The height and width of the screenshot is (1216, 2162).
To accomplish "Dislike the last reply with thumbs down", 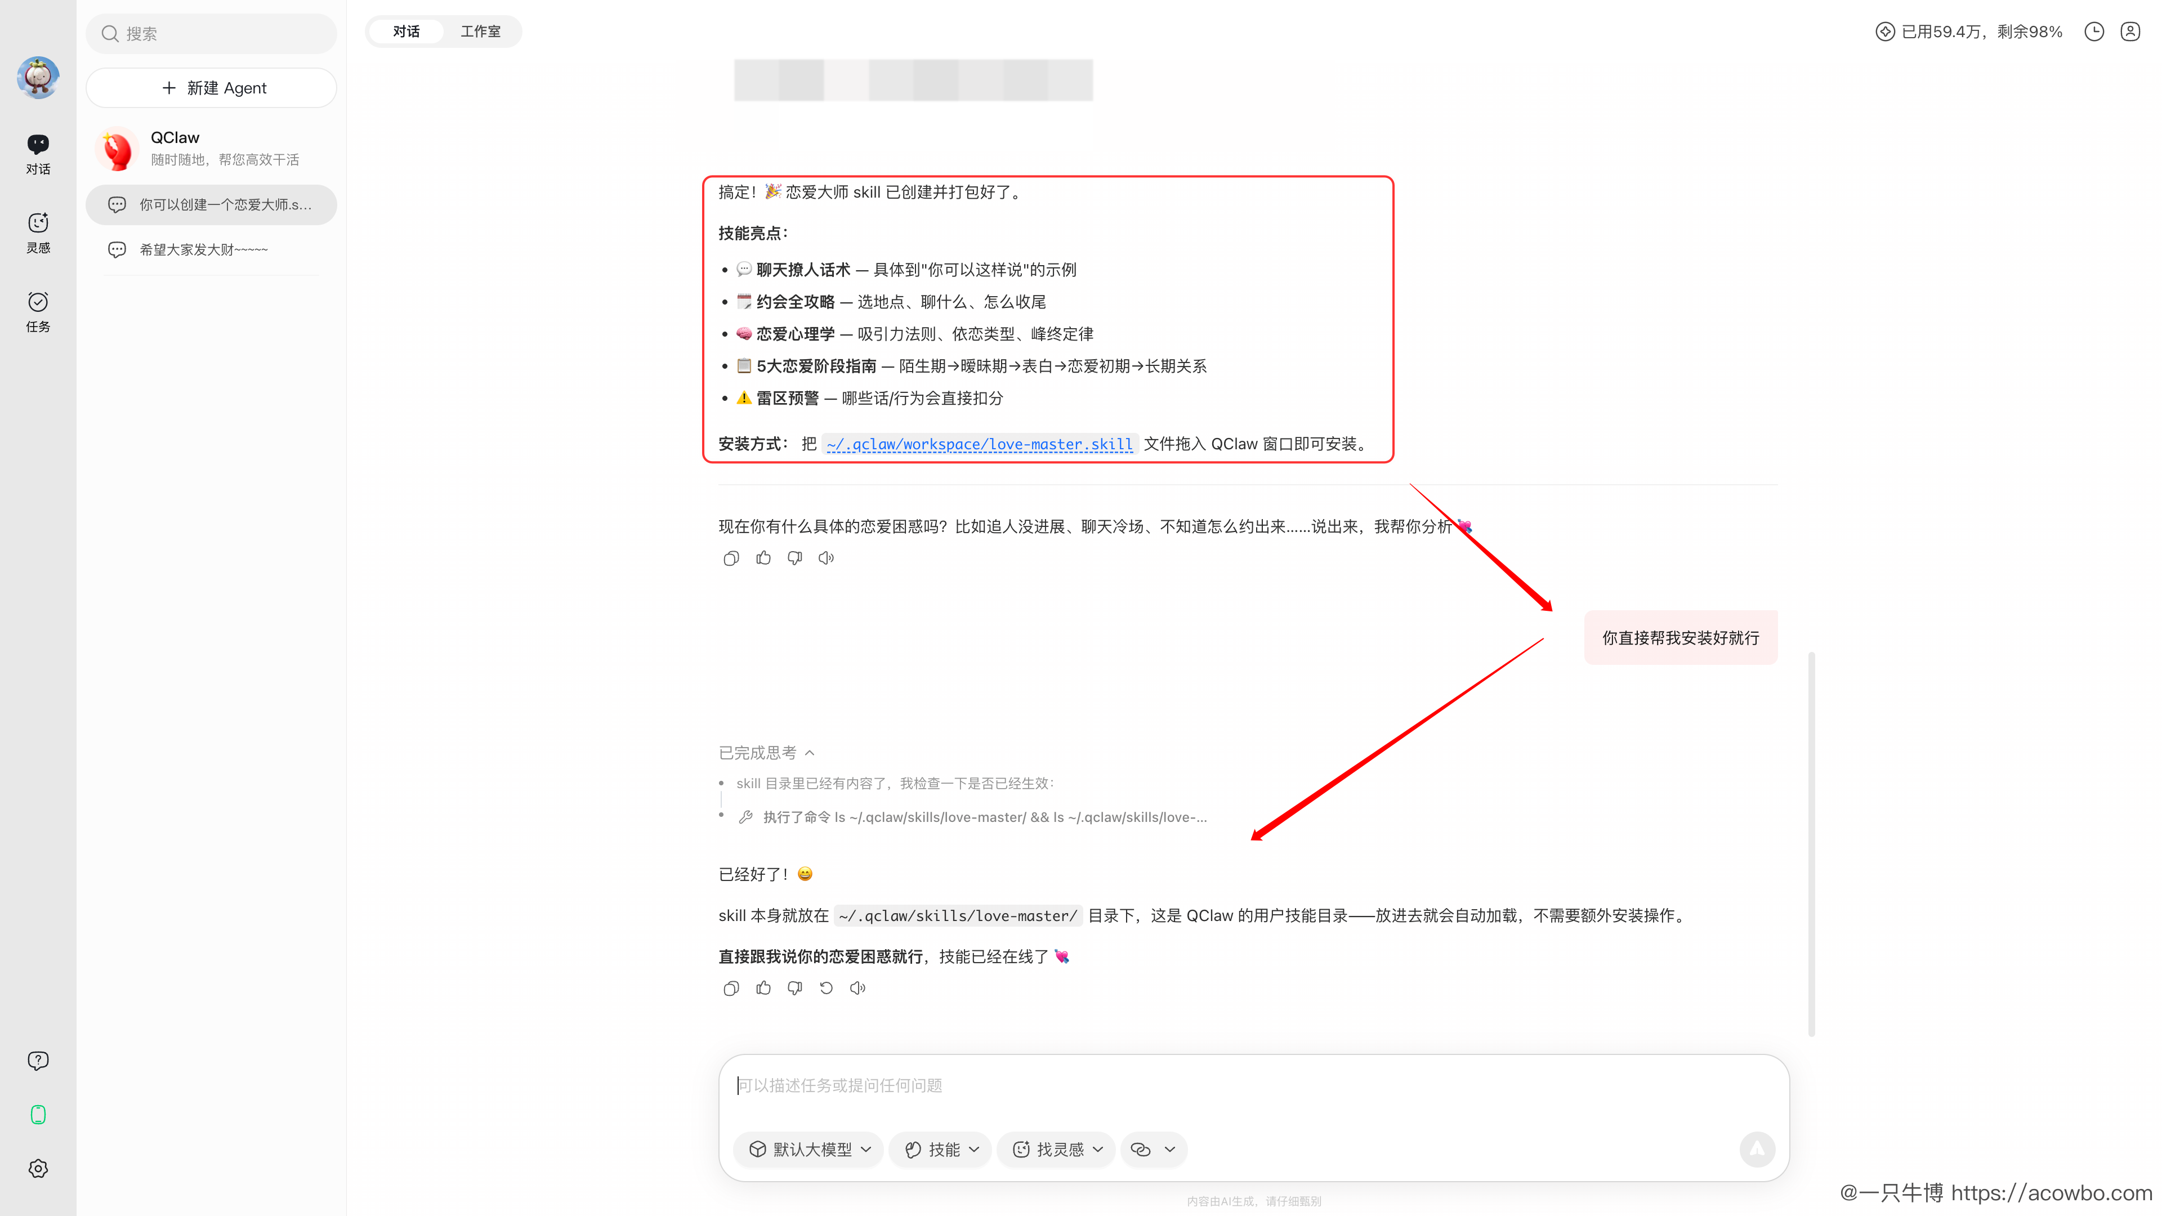I will [x=794, y=988].
